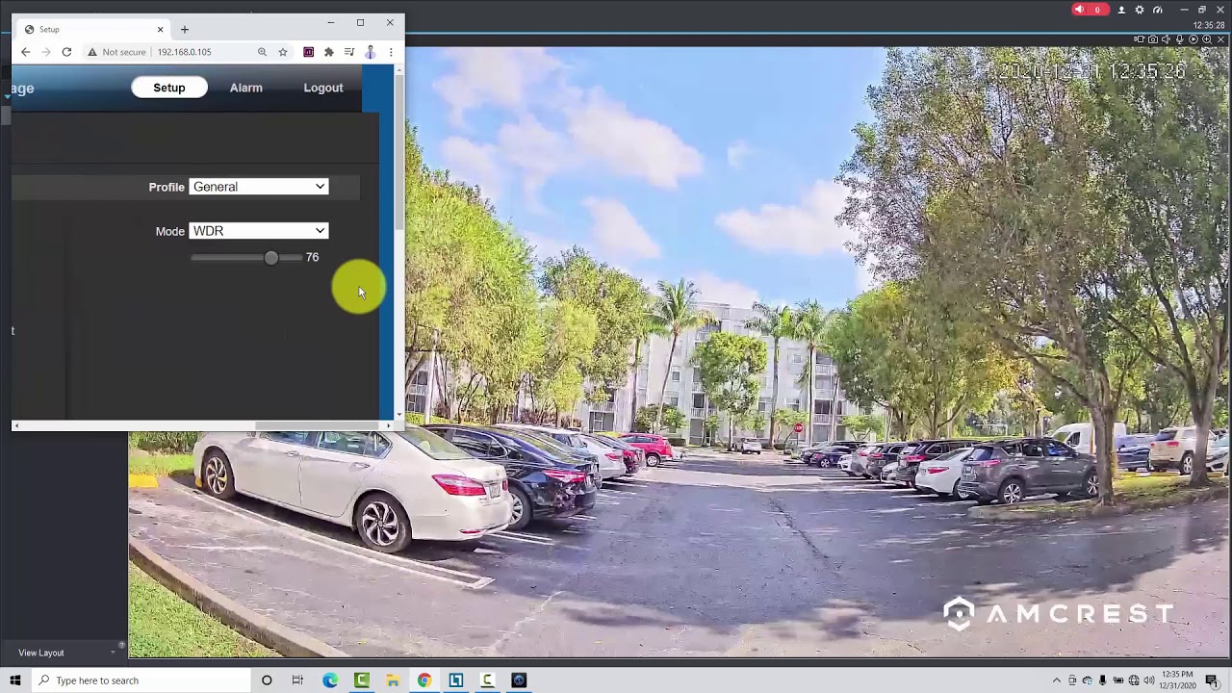This screenshot has height=693, width=1232.
Task: Click the WDR level slider handle
Action: pos(270,257)
